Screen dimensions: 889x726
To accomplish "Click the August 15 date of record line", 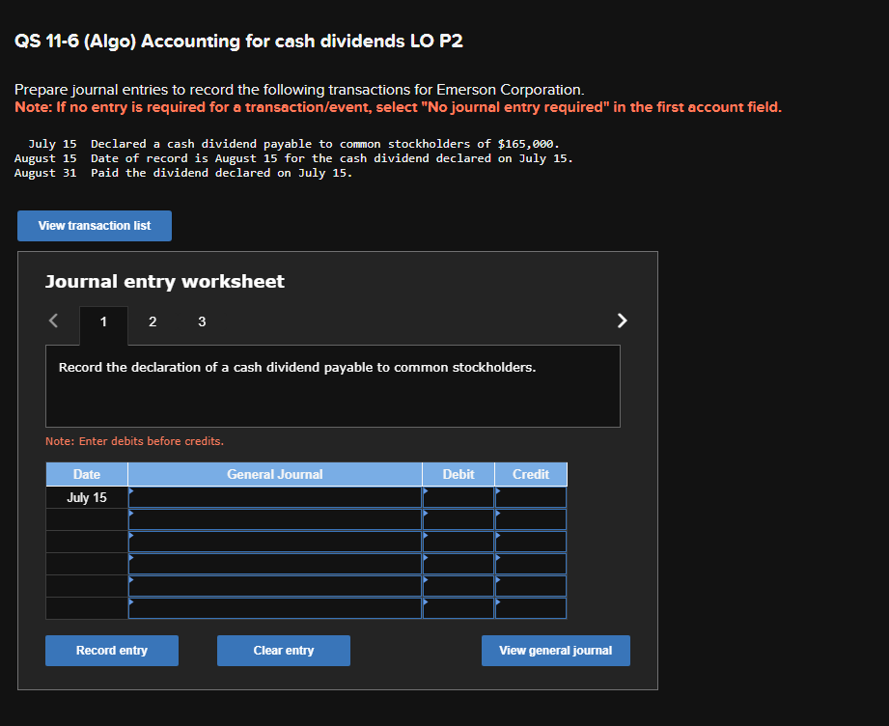I will point(293,158).
